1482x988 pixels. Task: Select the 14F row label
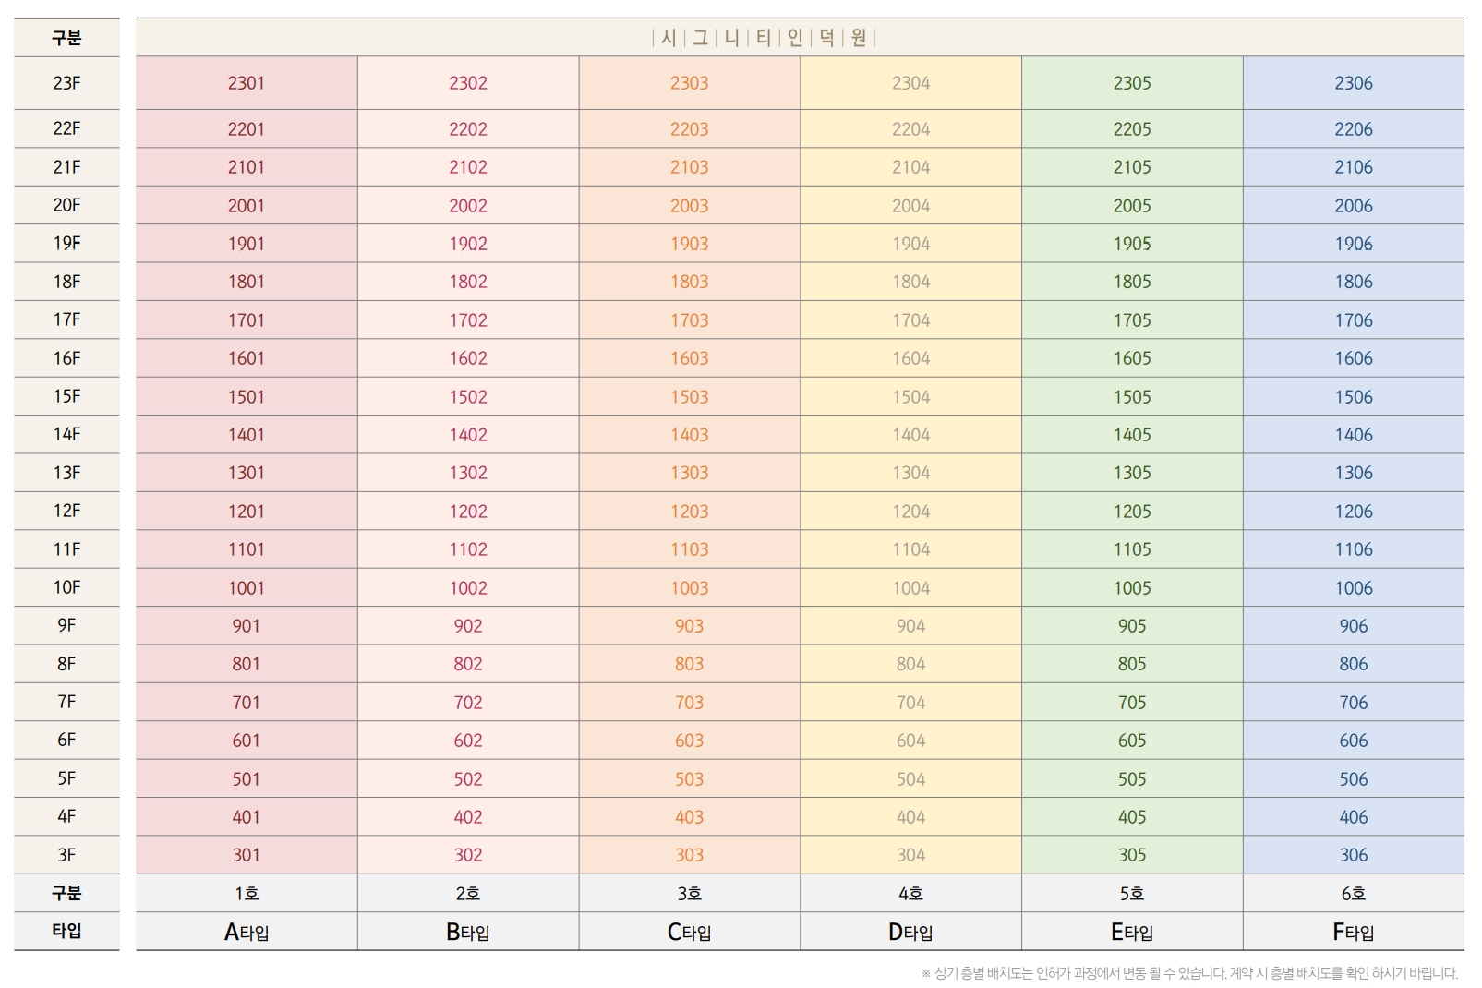[x=66, y=434]
